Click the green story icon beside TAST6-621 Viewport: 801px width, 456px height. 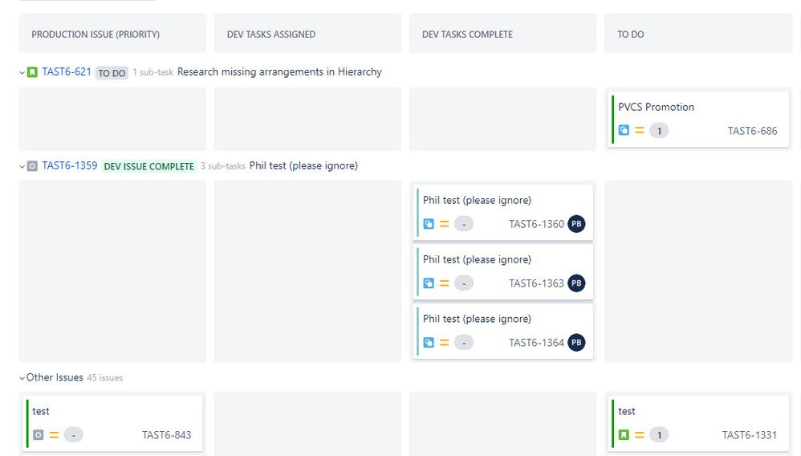32,72
